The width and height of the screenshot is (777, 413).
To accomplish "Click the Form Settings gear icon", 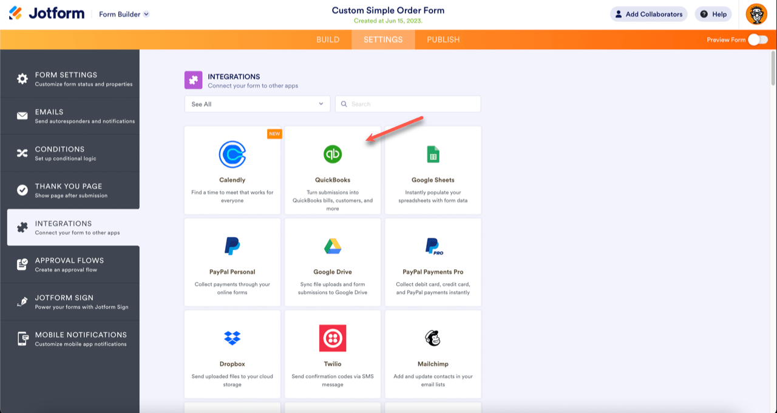I will click(x=22, y=79).
